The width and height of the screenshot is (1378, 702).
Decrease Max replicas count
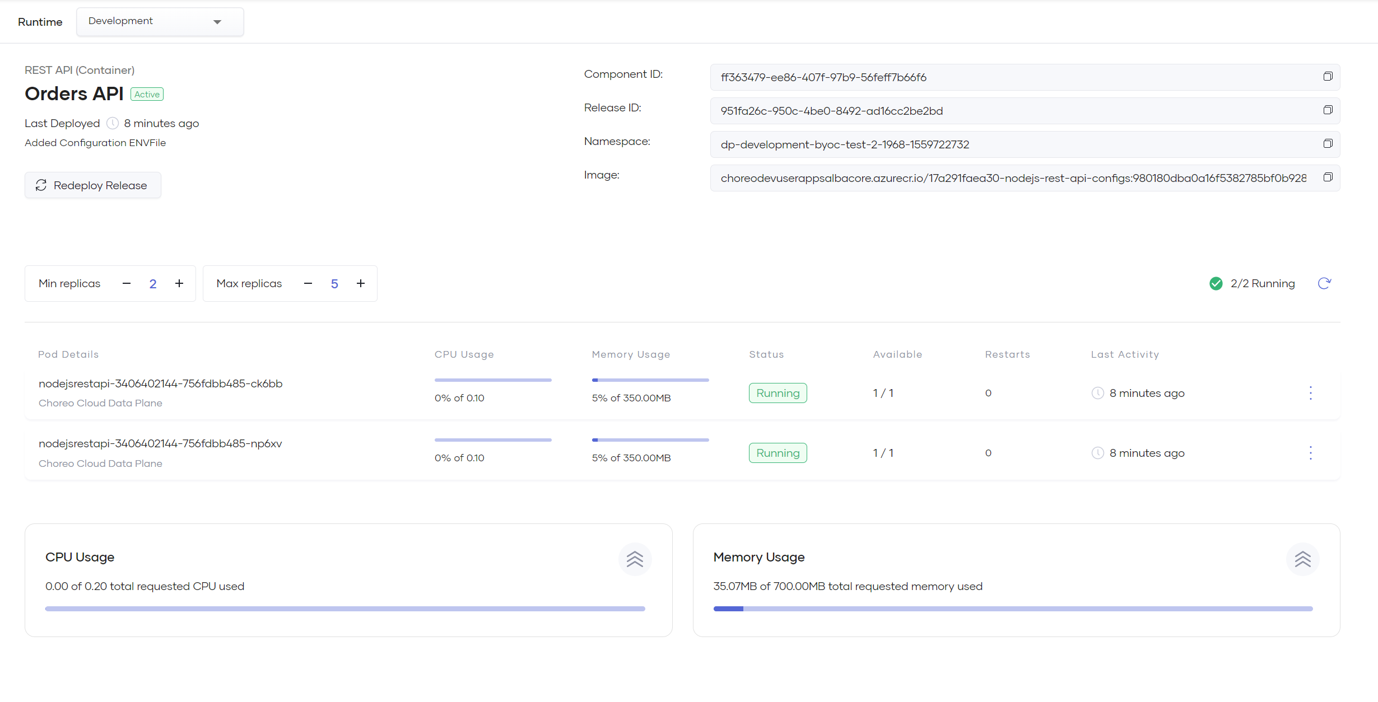tap(308, 284)
